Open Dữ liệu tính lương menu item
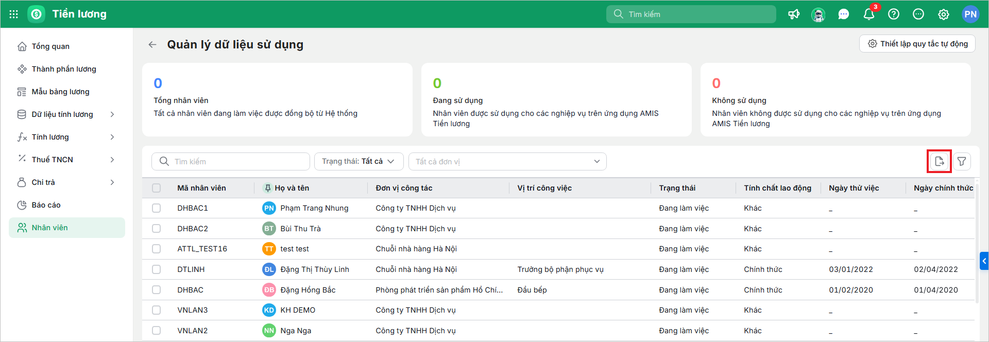The image size is (989, 342). point(67,114)
